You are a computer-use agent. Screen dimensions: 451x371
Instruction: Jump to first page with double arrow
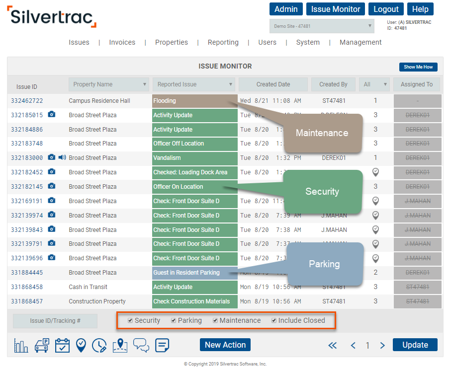333,345
